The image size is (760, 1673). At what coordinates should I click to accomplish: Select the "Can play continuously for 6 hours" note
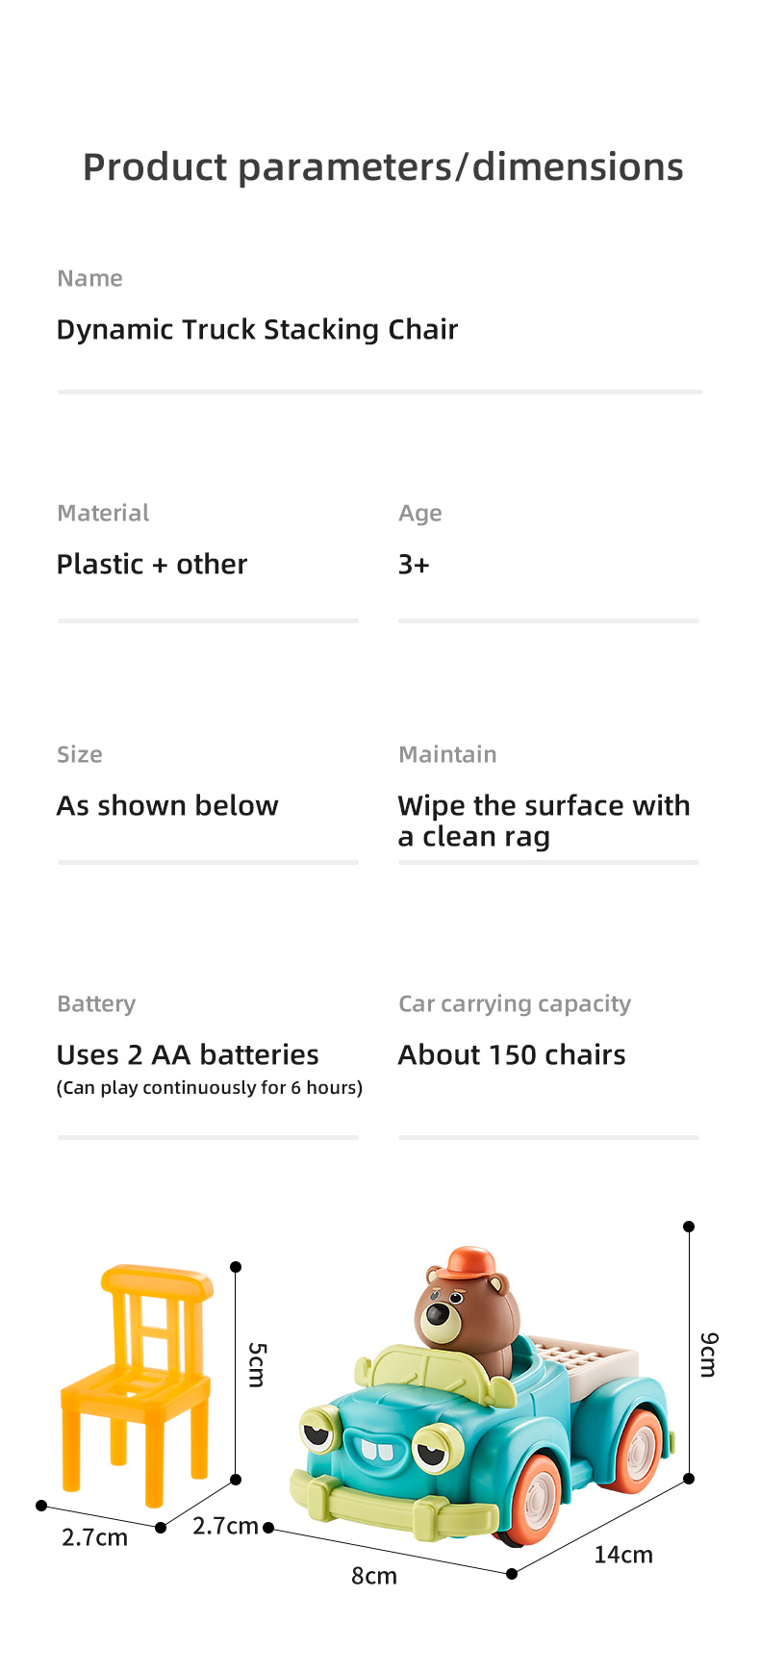click(210, 1088)
